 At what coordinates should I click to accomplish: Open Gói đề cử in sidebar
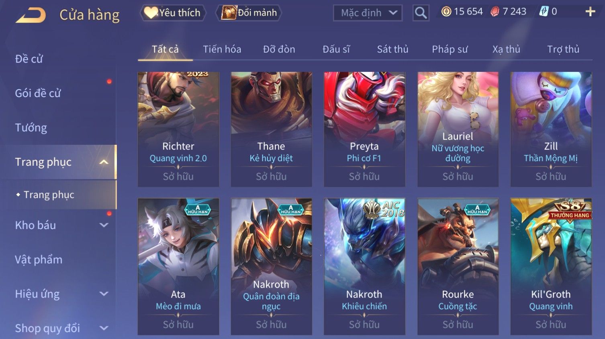point(38,93)
